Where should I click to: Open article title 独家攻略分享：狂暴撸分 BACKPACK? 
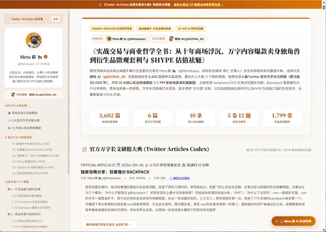[x=115, y=172]
